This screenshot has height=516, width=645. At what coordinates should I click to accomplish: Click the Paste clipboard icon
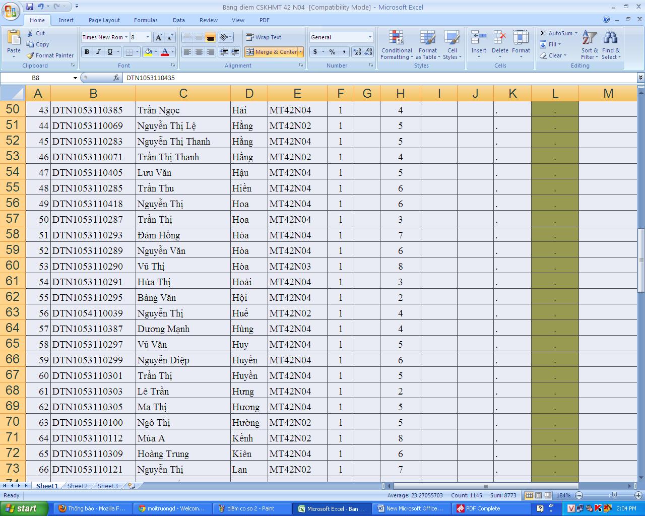click(x=14, y=38)
